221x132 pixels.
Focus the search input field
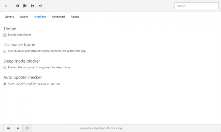[x=196, y=6]
